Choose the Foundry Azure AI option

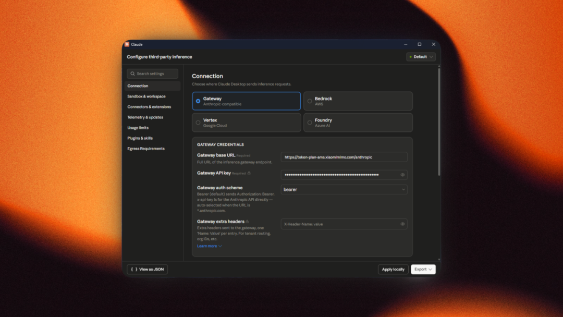point(358,123)
